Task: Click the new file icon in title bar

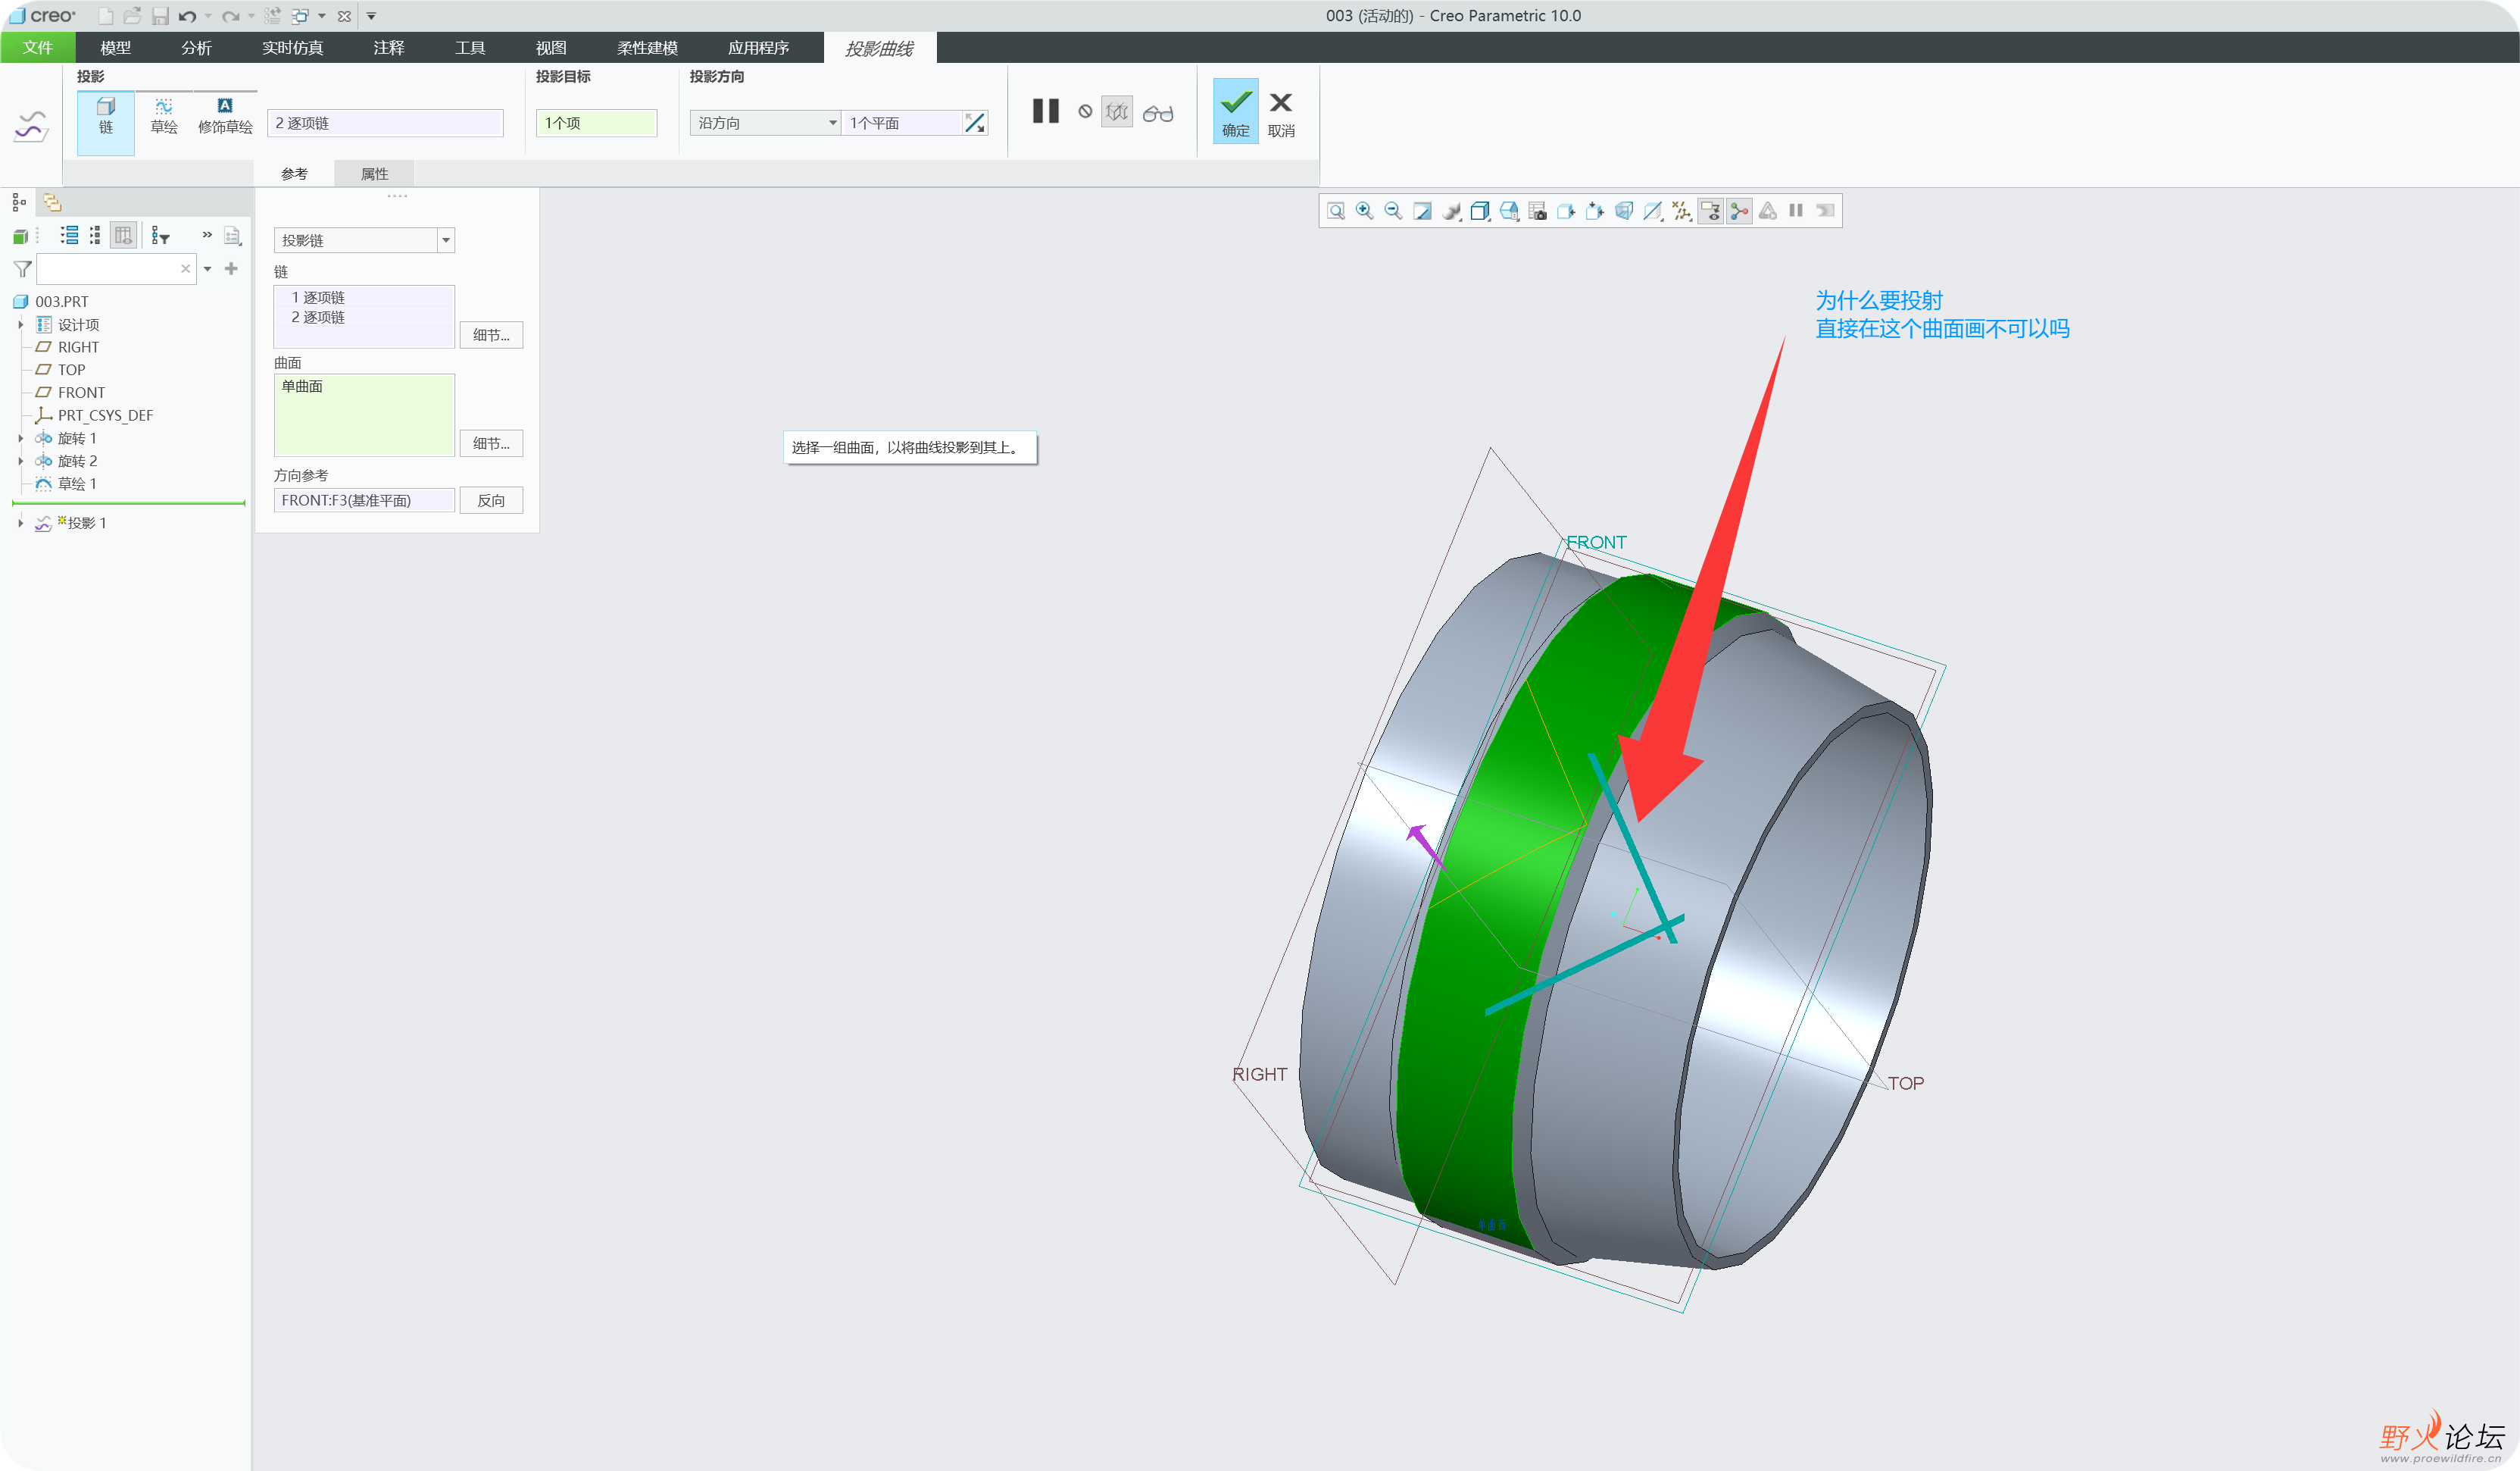Action: [x=105, y=16]
